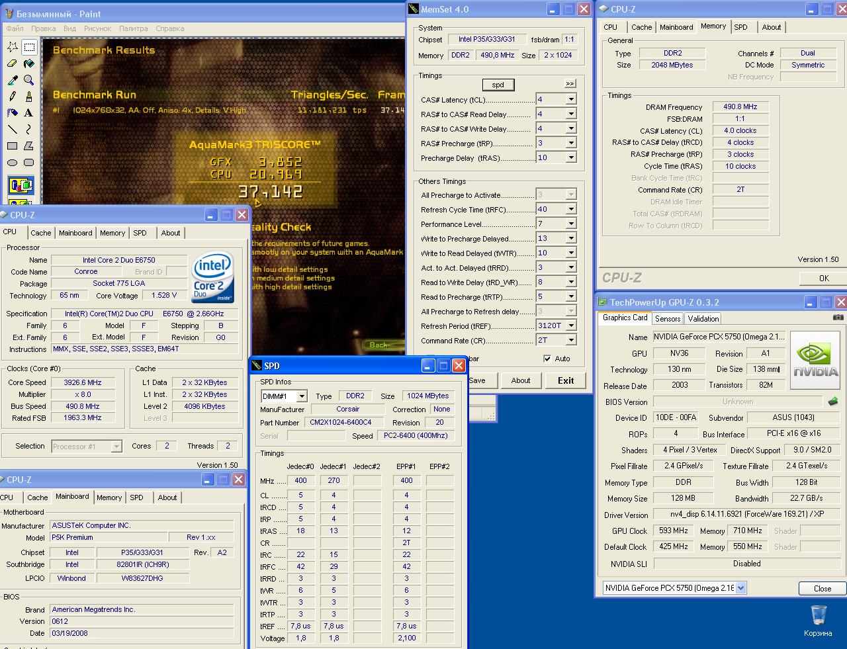
Task: Switch to SPD tab in top-right CPU-Z
Action: (741, 27)
